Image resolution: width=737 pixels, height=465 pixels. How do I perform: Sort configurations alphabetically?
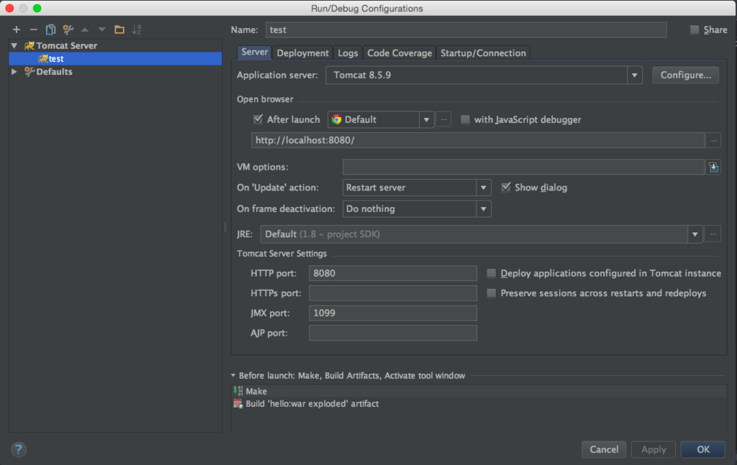[x=136, y=29]
